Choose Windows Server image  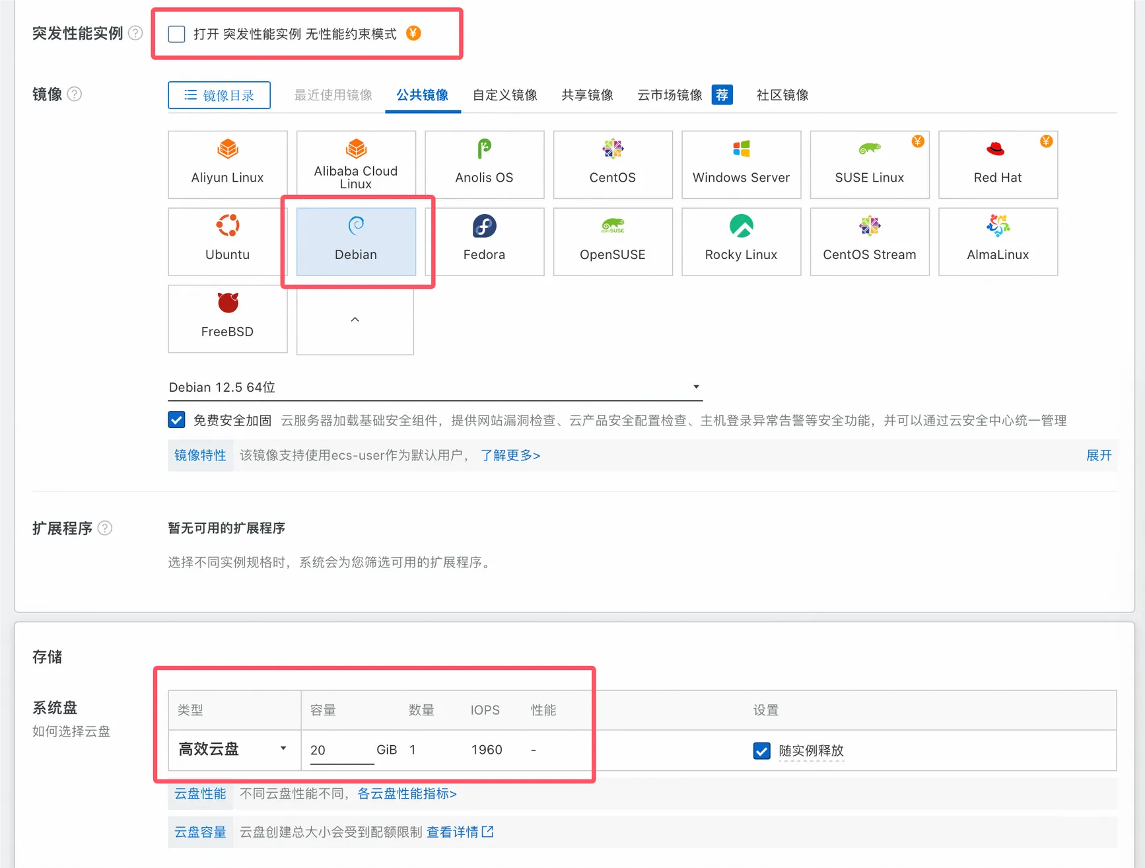[741, 164]
